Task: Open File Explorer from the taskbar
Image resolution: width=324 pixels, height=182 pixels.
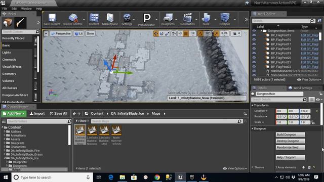Action: pos(123,177)
